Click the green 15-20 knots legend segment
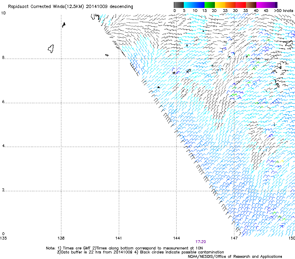The width and height of the screenshot is (295, 259). click(210, 5)
